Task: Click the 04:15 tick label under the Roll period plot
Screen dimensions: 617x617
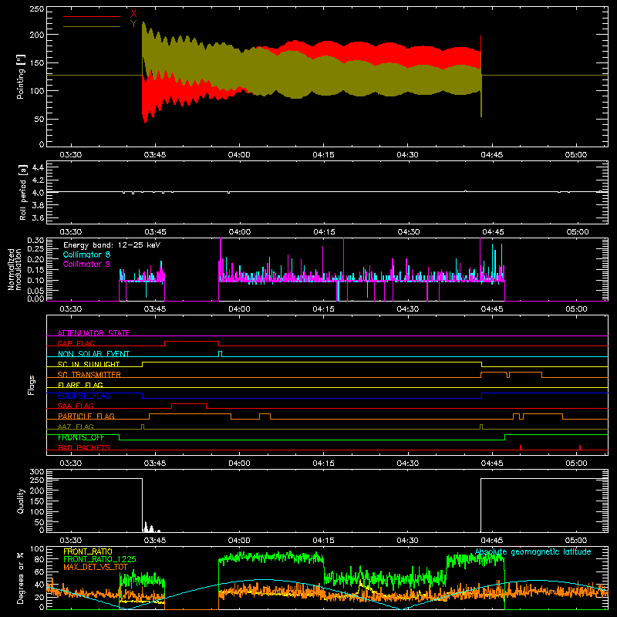Action: tap(324, 232)
